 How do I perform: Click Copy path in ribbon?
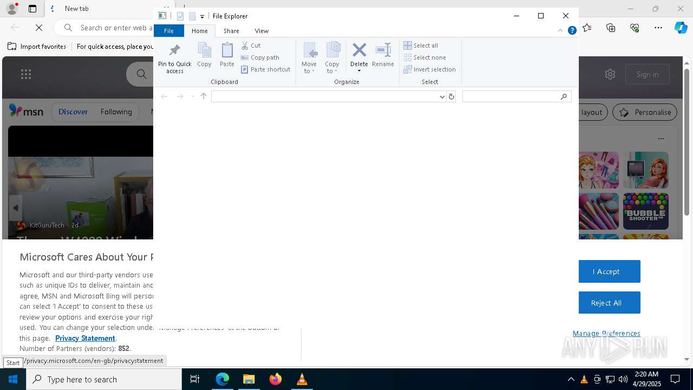pos(260,57)
